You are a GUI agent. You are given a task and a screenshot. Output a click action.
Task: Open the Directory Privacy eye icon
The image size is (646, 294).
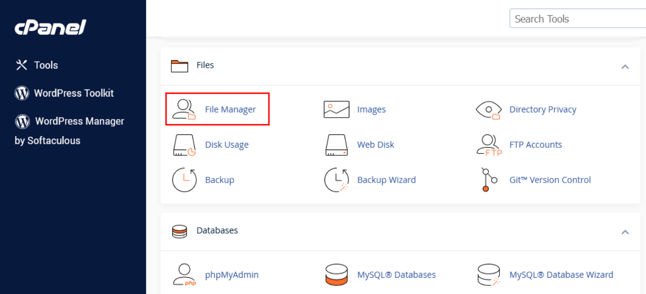click(x=489, y=109)
